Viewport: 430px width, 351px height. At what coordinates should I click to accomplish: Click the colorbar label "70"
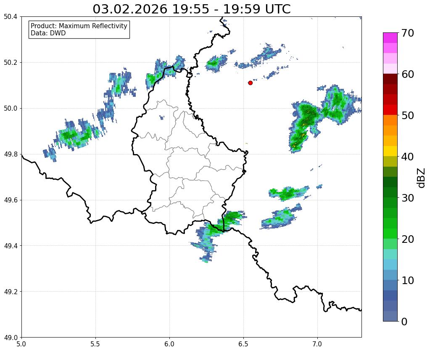[x=407, y=33]
